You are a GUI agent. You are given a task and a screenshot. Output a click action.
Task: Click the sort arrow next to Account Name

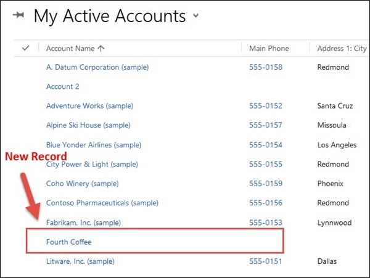[101, 48]
